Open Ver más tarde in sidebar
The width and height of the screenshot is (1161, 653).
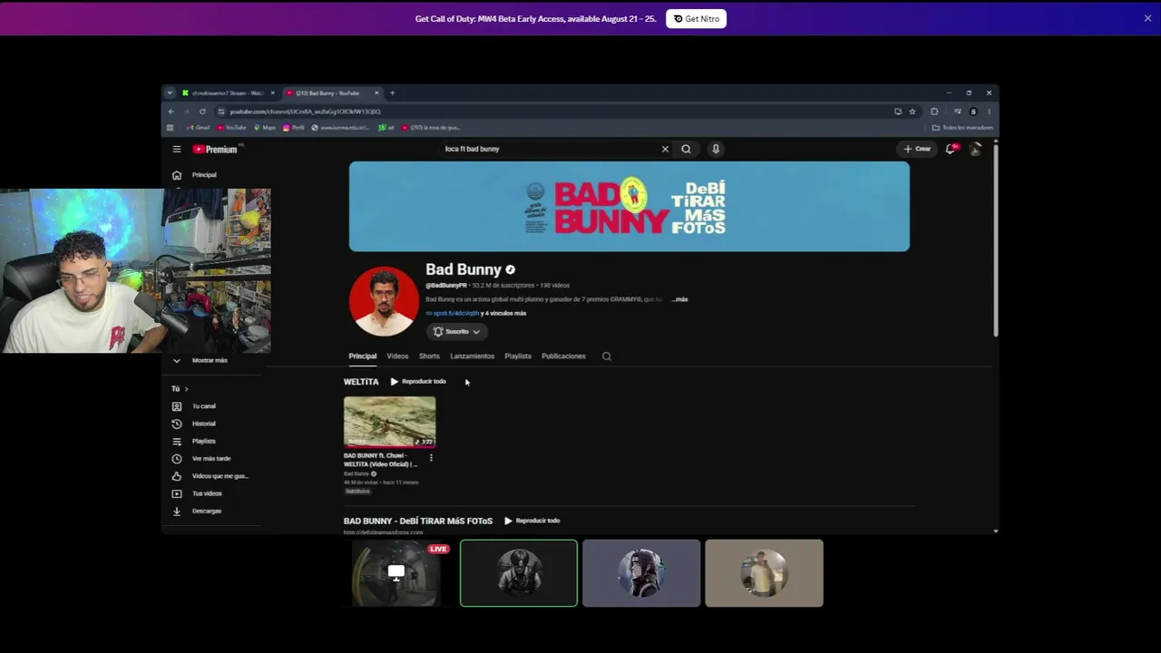click(x=211, y=459)
